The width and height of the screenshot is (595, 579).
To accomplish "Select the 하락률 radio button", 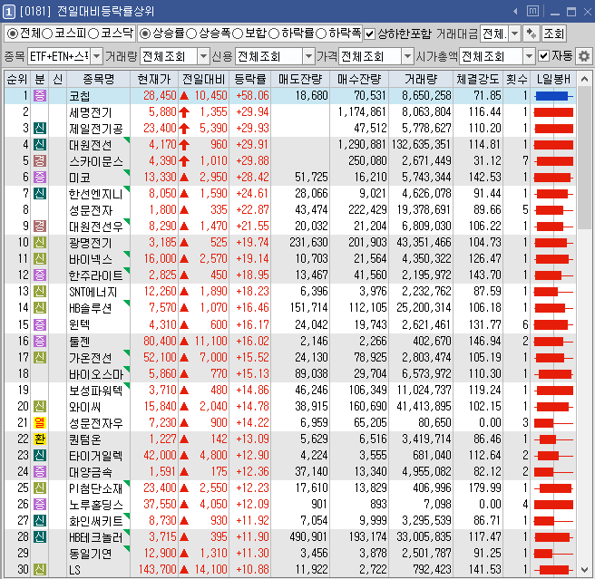I will (x=274, y=34).
